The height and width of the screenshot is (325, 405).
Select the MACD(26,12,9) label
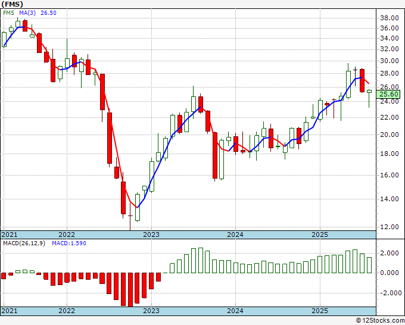click(x=24, y=243)
